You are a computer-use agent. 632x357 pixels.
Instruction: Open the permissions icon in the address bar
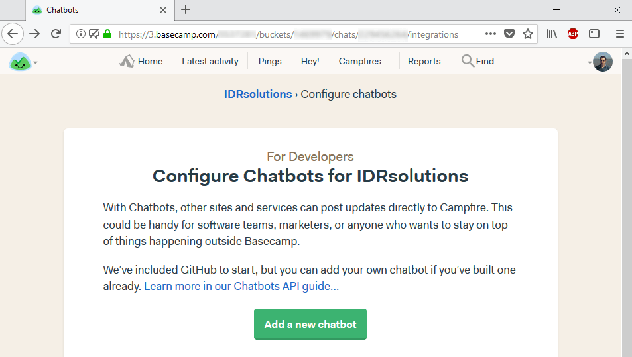tap(94, 34)
